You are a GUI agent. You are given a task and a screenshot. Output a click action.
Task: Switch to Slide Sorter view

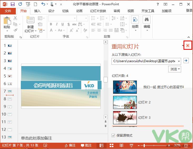coord(112,145)
